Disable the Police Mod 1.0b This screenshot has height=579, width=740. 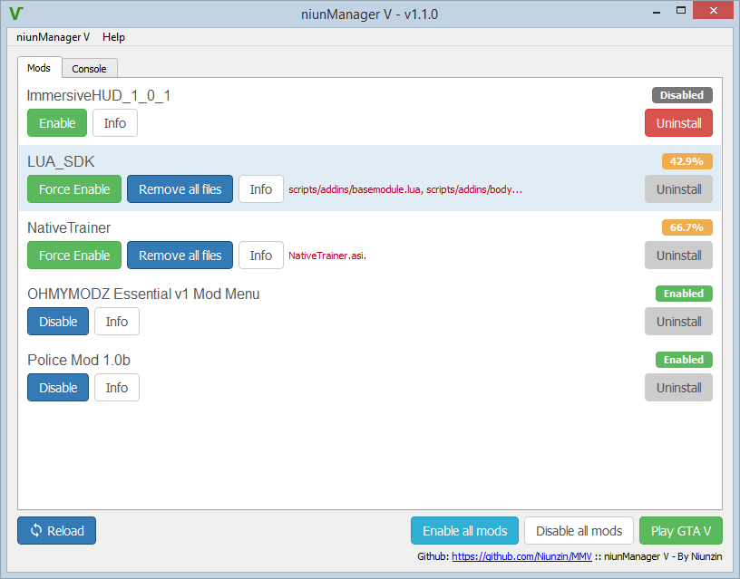[x=58, y=388]
